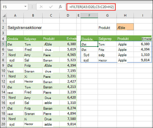Click the Produkt label in cell G2
The width and height of the screenshot is (153, 128).
tap(104, 28)
